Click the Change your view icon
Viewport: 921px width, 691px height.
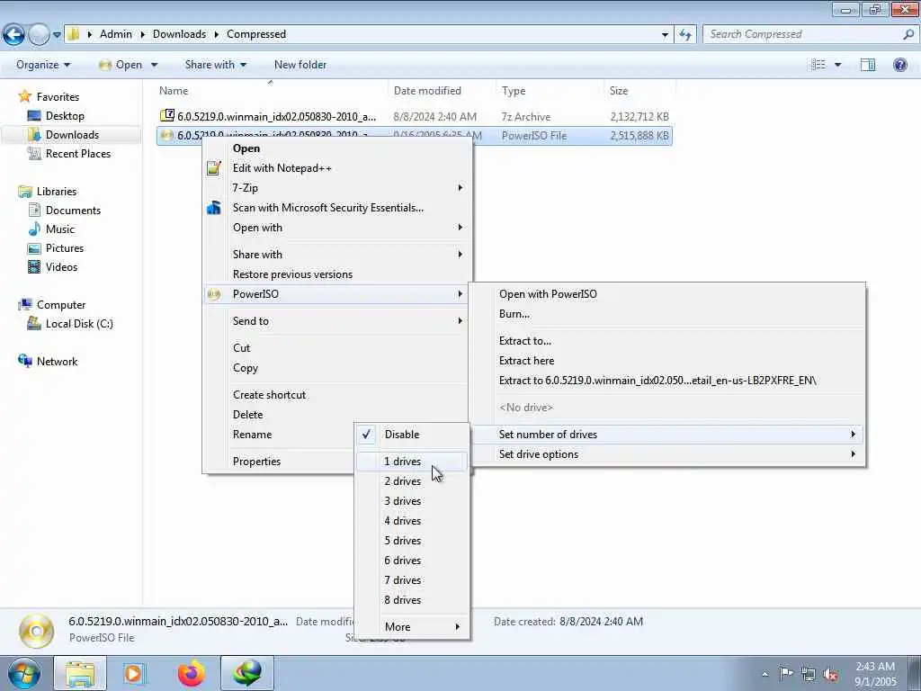[818, 65]
